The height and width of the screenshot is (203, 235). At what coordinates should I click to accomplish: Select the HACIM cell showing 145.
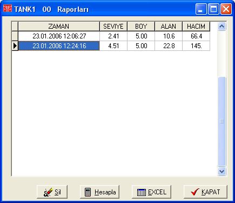196,46
